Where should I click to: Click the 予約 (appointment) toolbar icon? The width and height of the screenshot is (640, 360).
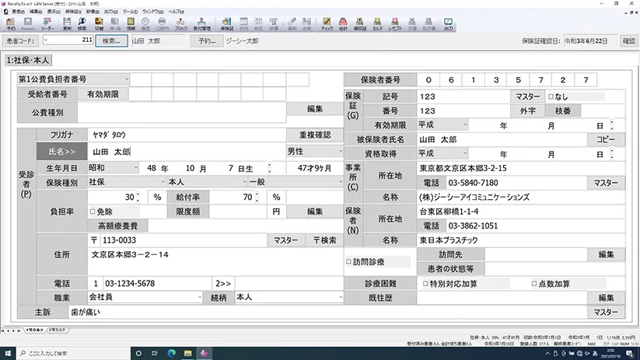click(x=11, y=23)
